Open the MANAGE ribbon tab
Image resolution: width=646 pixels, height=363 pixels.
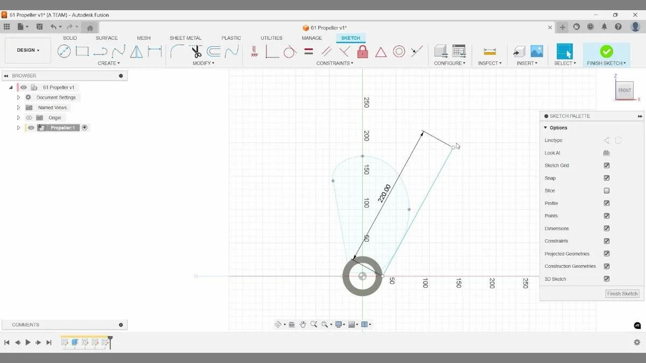tap(312, 38)
